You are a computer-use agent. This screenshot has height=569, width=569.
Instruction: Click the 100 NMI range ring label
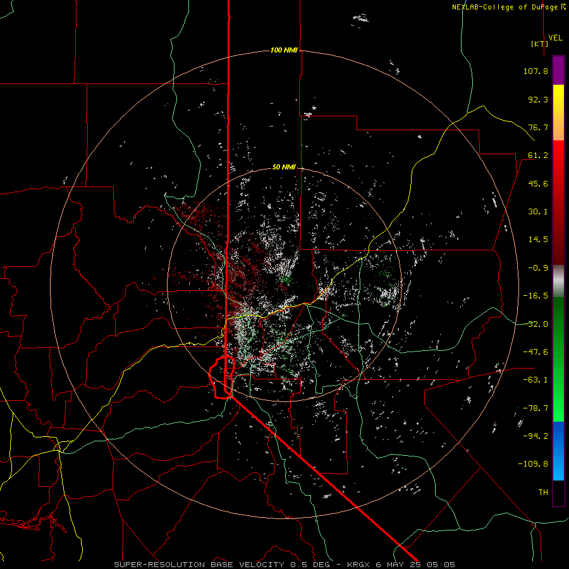pyautogui.click(x=284, y=50)
